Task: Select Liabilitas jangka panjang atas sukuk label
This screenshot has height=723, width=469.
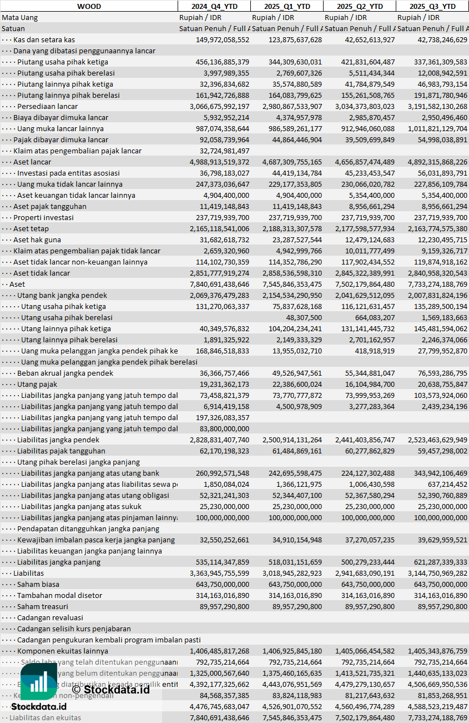Action: [81, 506]
